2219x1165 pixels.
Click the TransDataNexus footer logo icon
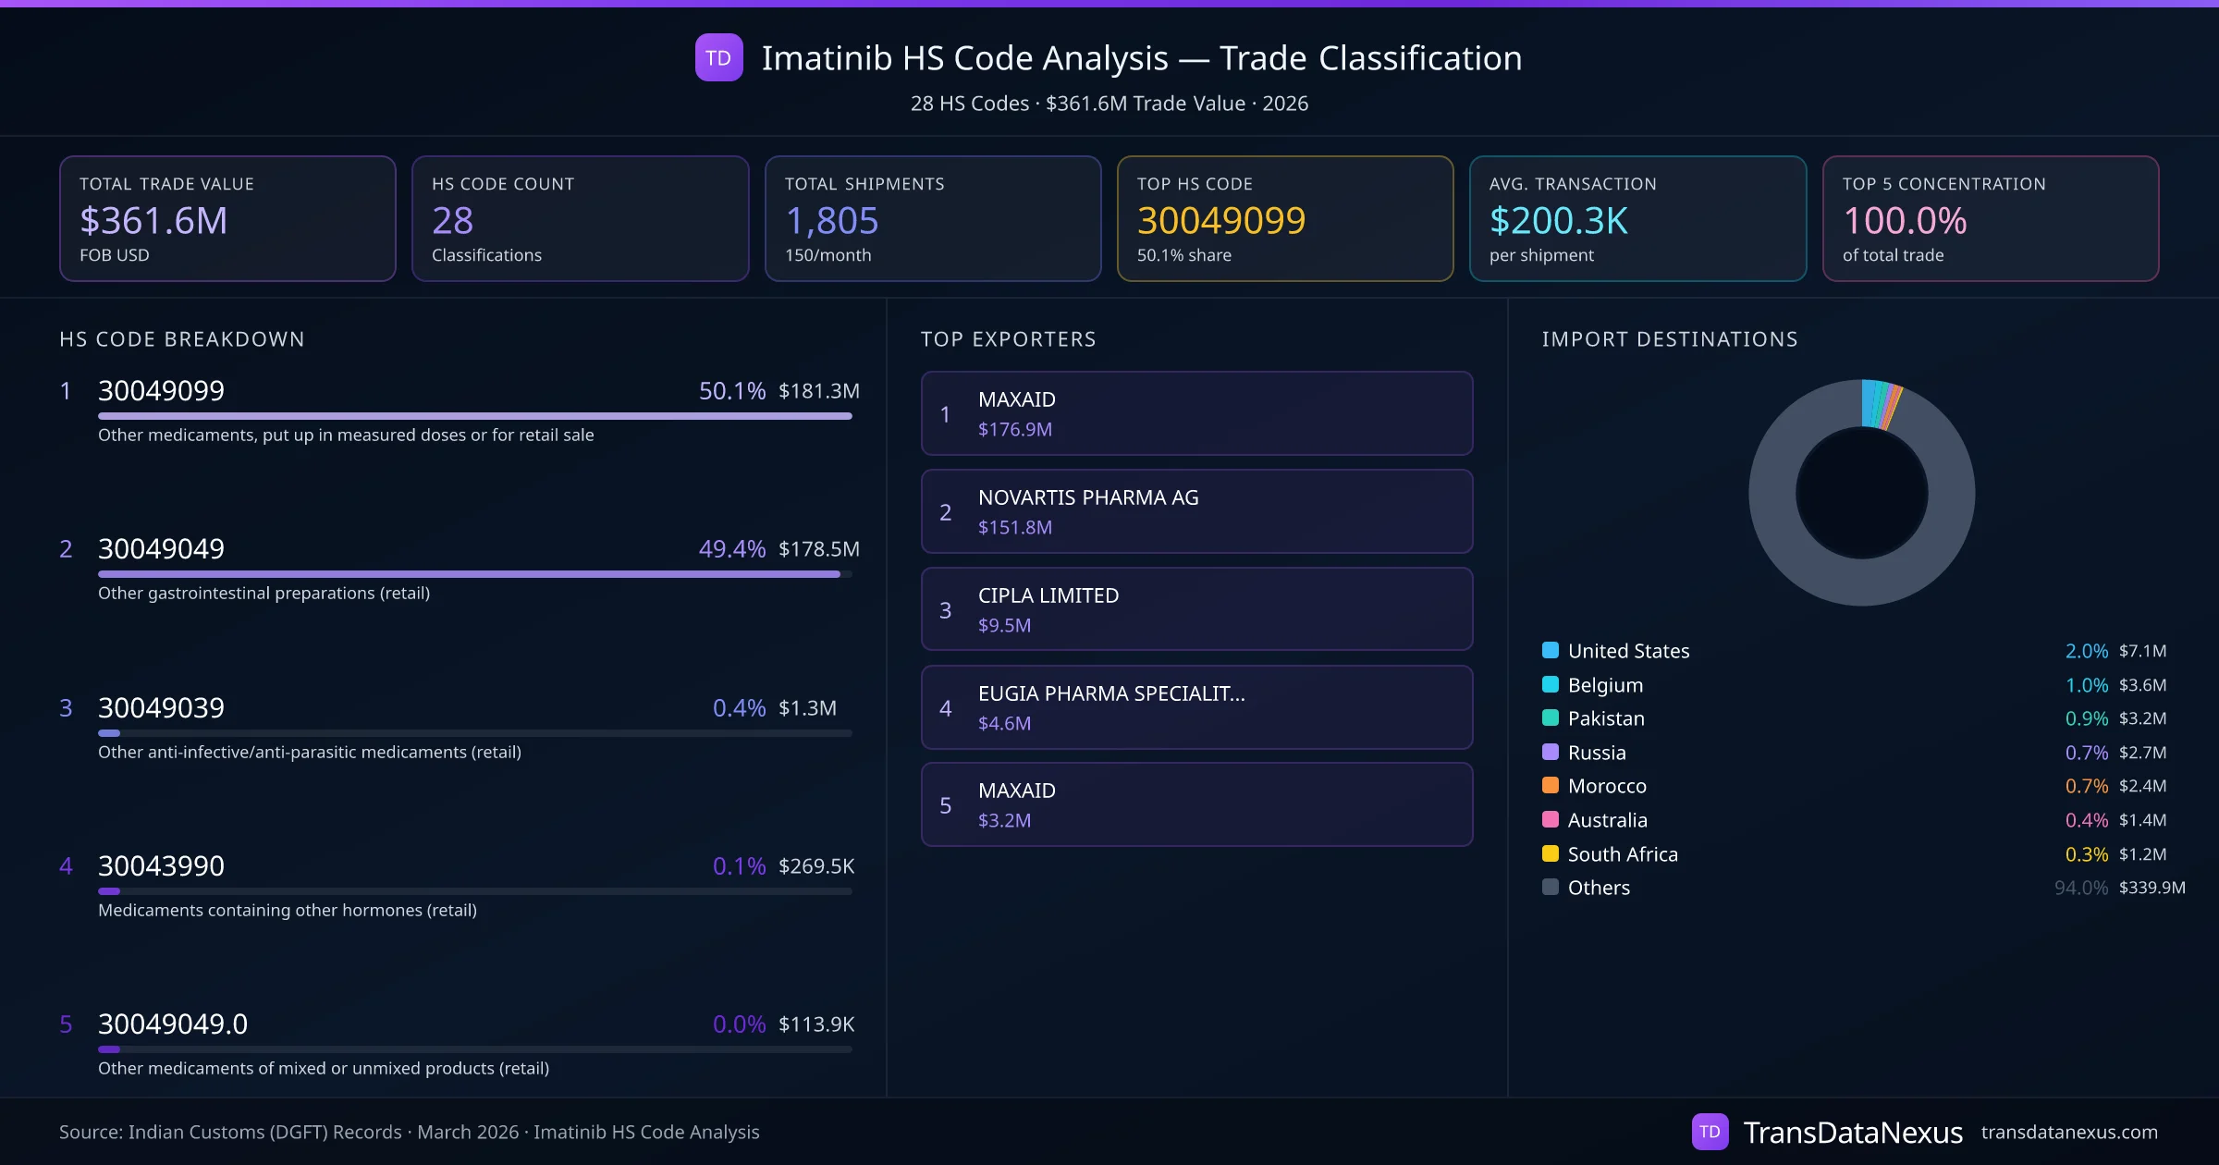coord(1710,1132)
